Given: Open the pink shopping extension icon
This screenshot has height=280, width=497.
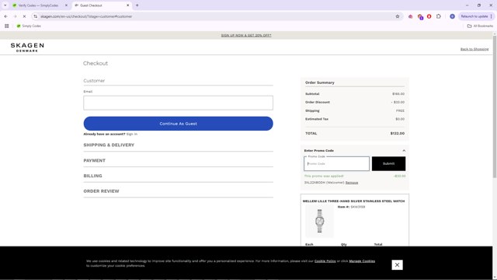Looking at the screenshot, I should click(411, 16).
